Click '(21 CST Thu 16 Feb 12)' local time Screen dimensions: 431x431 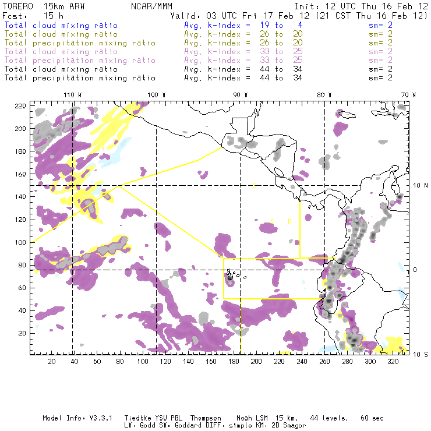pos(372,16)
